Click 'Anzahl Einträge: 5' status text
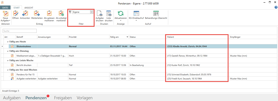Screen dimensions: 278x101 tap(10, 91)
